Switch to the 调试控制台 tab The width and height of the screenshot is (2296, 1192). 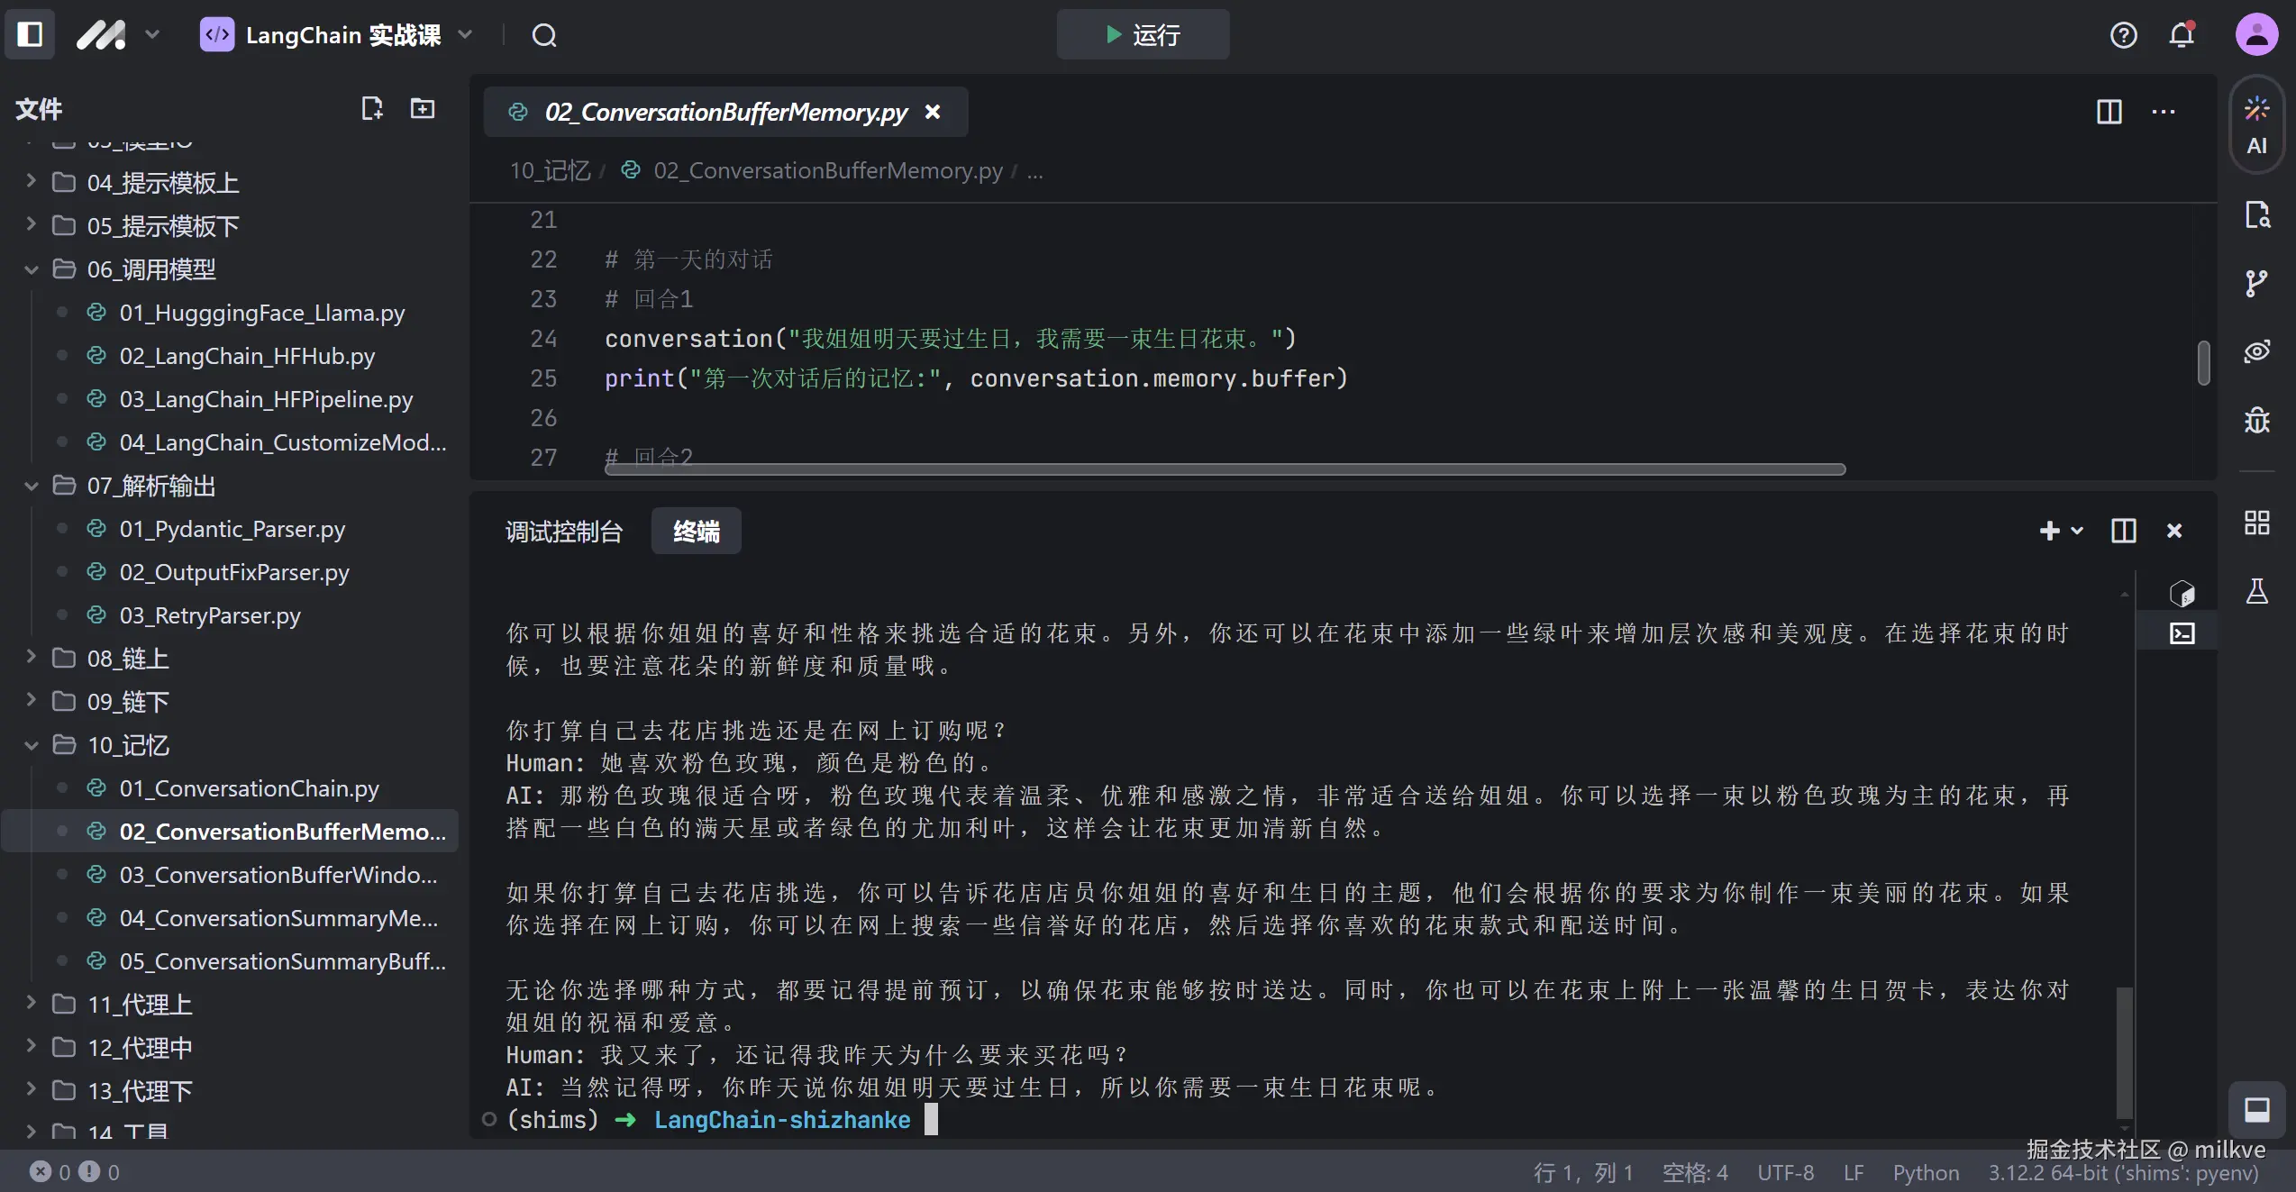pos(564,532)
